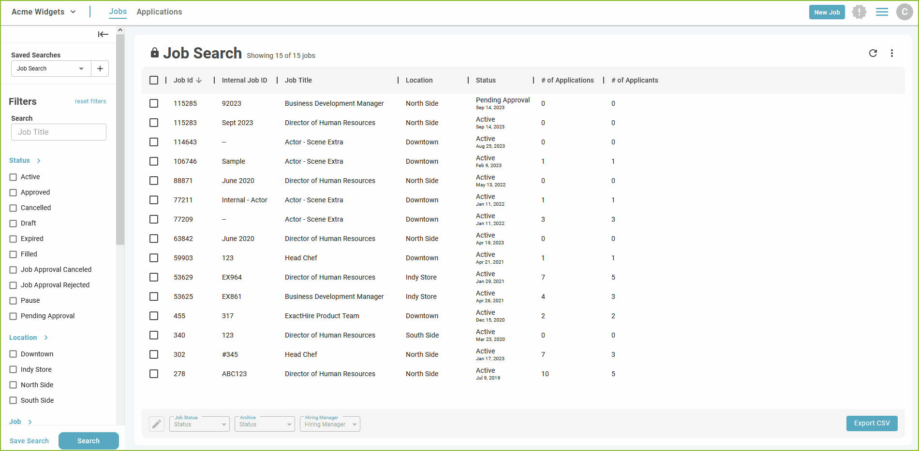Open the three-dot more options menu
This screenshot has height=451, width=919.
[x=892, y=53]
